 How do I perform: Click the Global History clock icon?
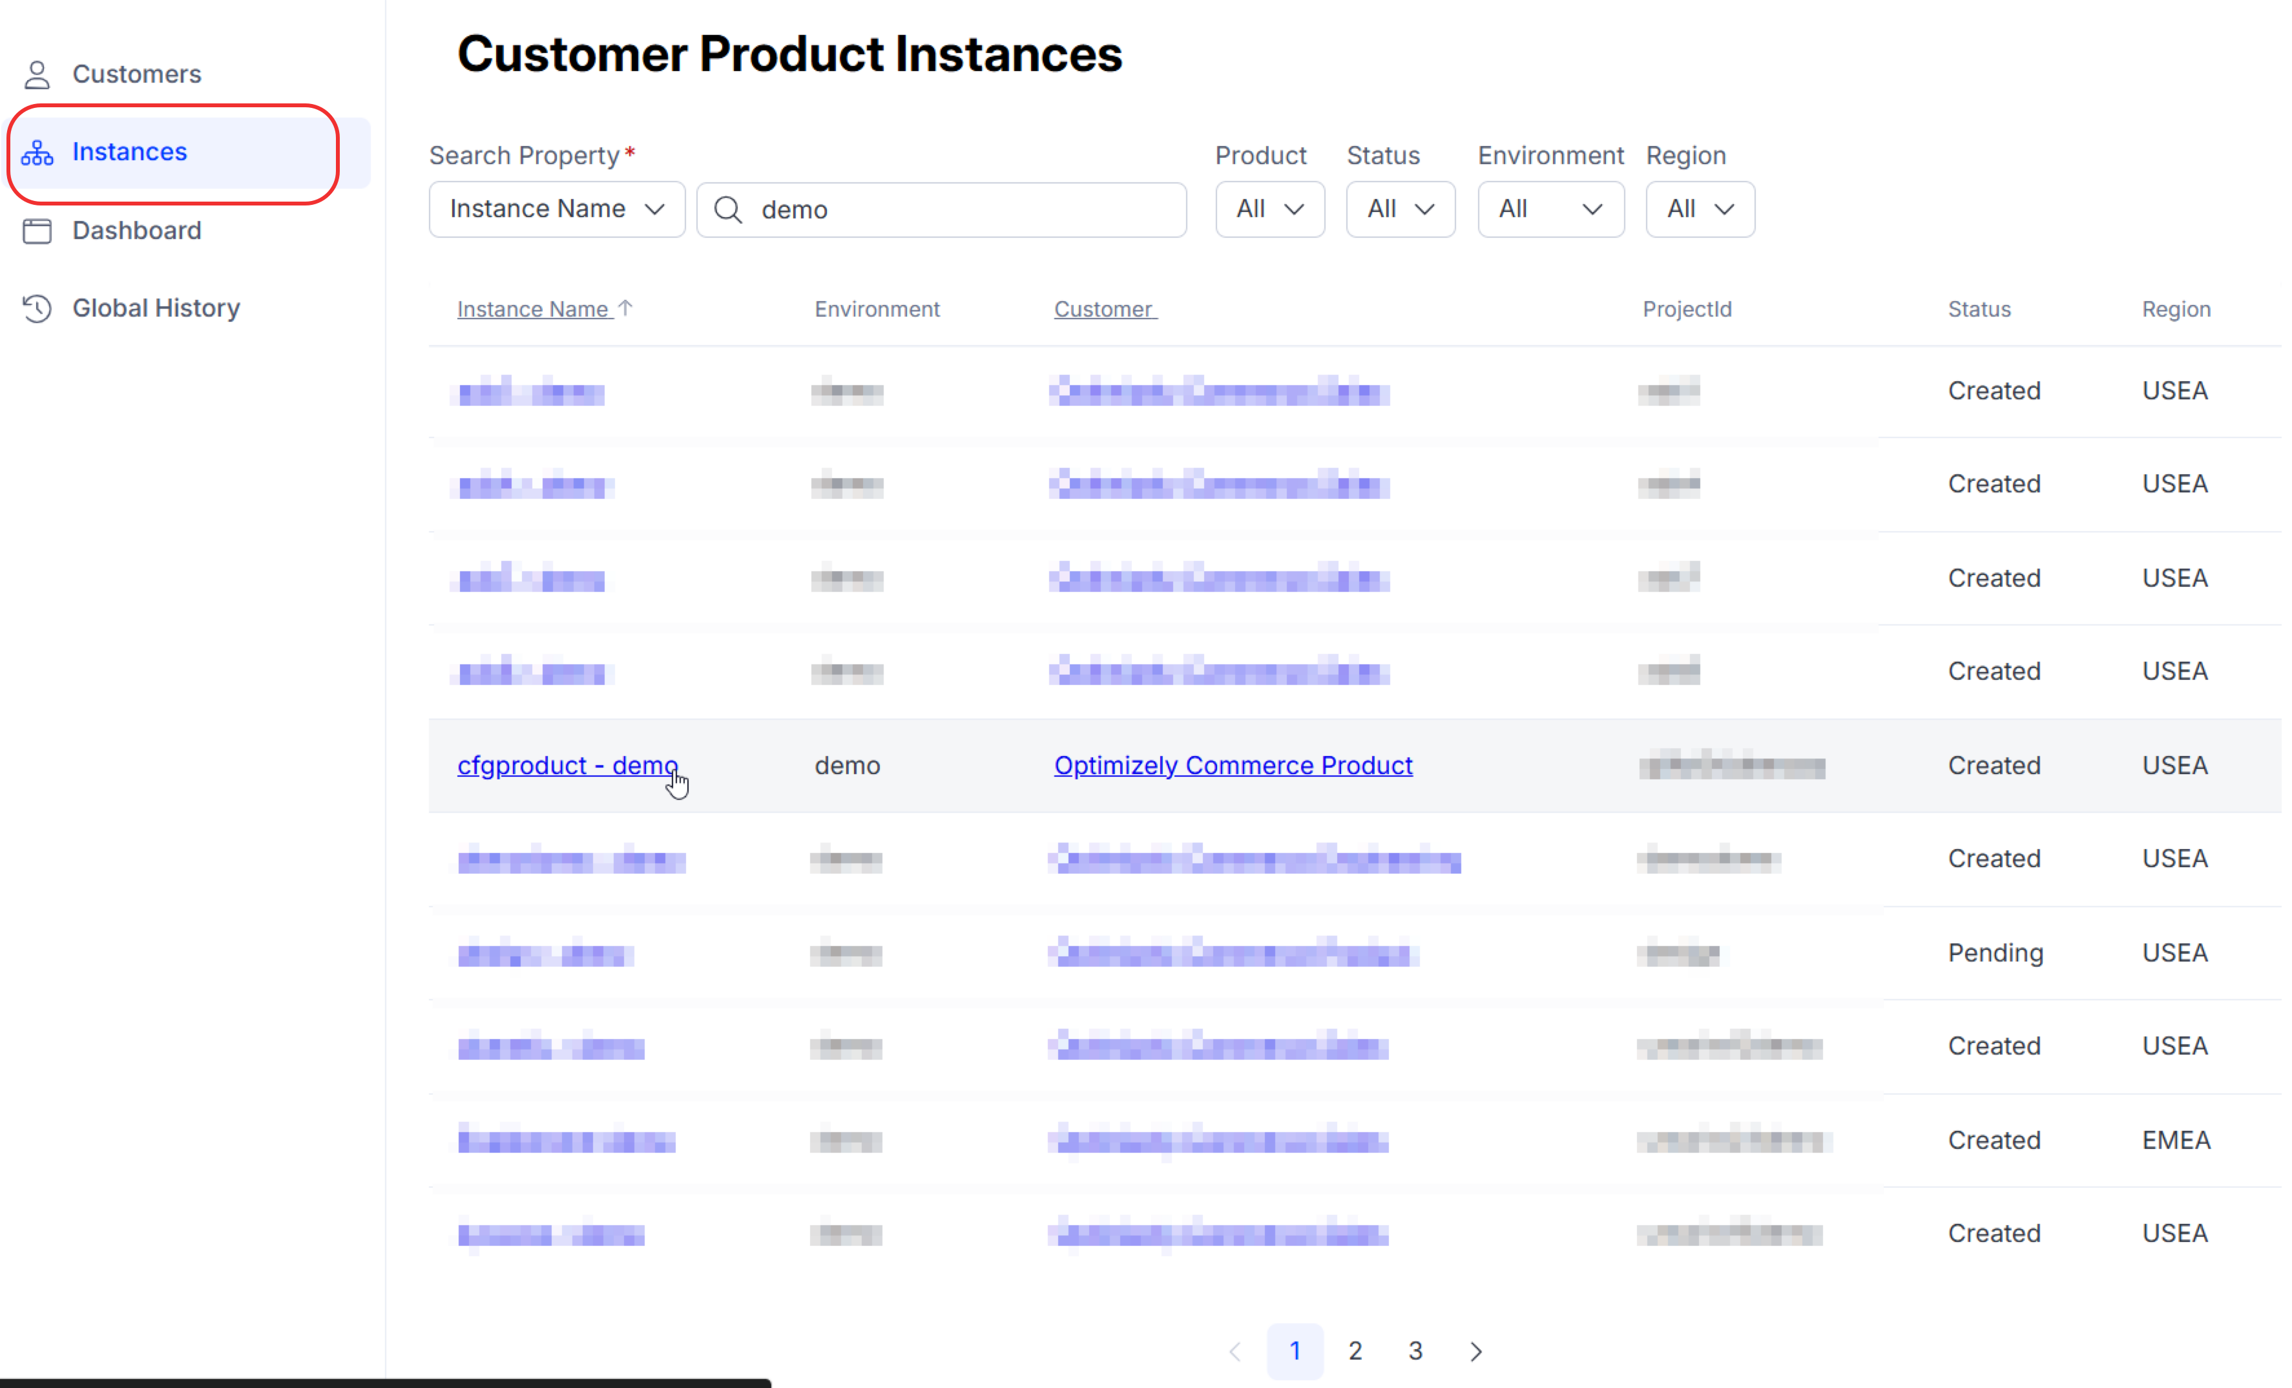coord(37,308)
